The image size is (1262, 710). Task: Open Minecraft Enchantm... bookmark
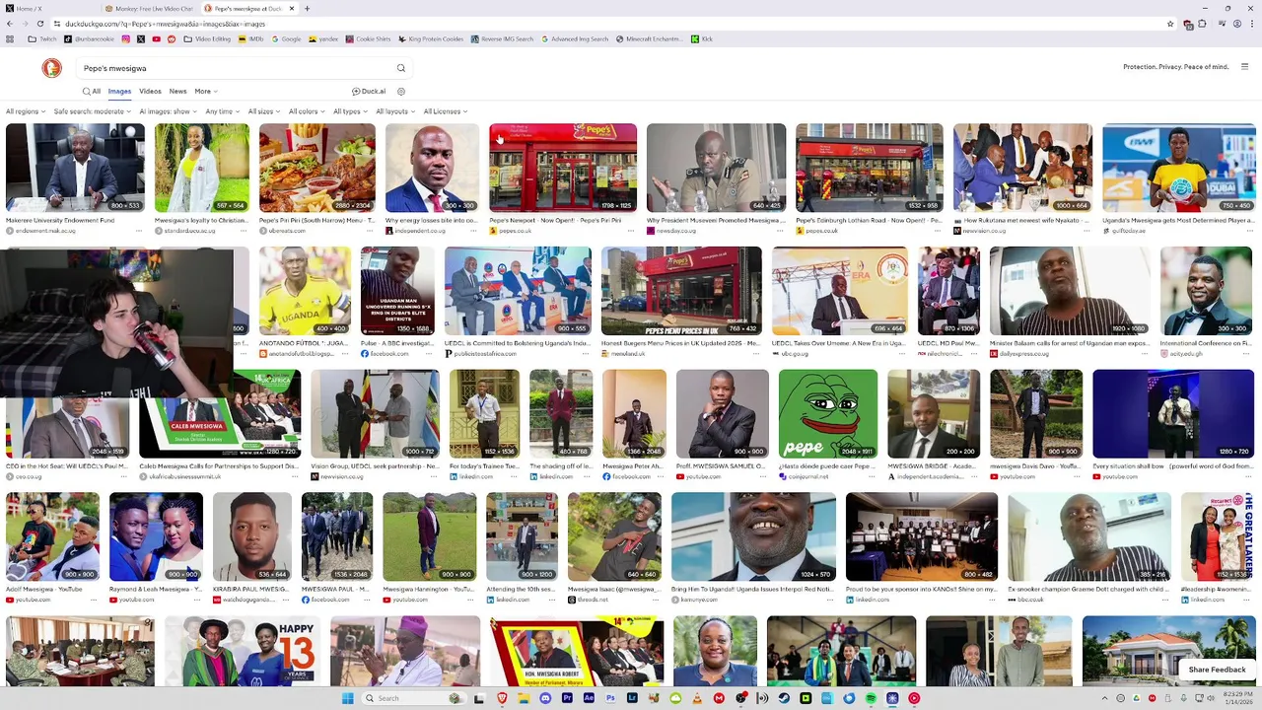(649, 39)
